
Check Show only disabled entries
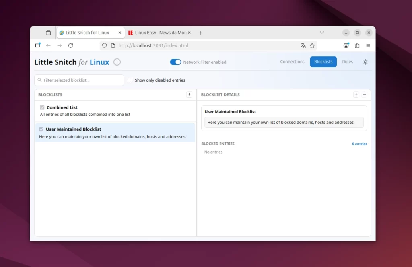coord(130,80)
